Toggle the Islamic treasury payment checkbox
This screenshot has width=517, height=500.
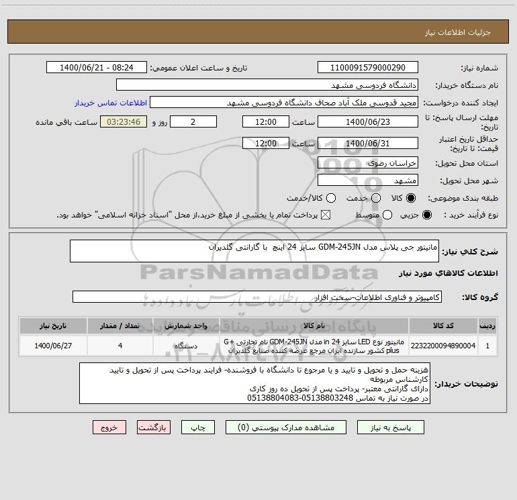point(326,215)
